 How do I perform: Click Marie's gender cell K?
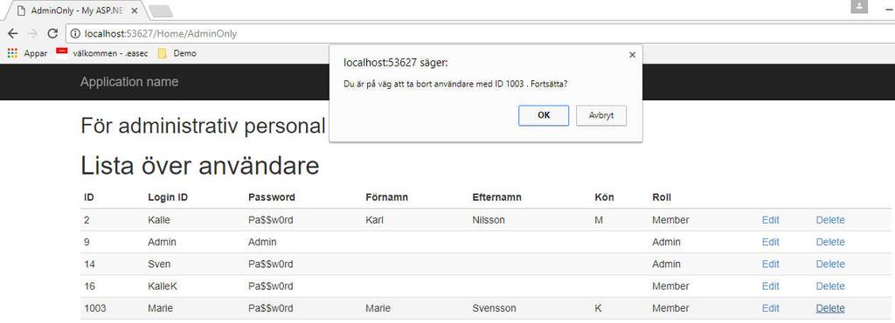coord(598,308)
